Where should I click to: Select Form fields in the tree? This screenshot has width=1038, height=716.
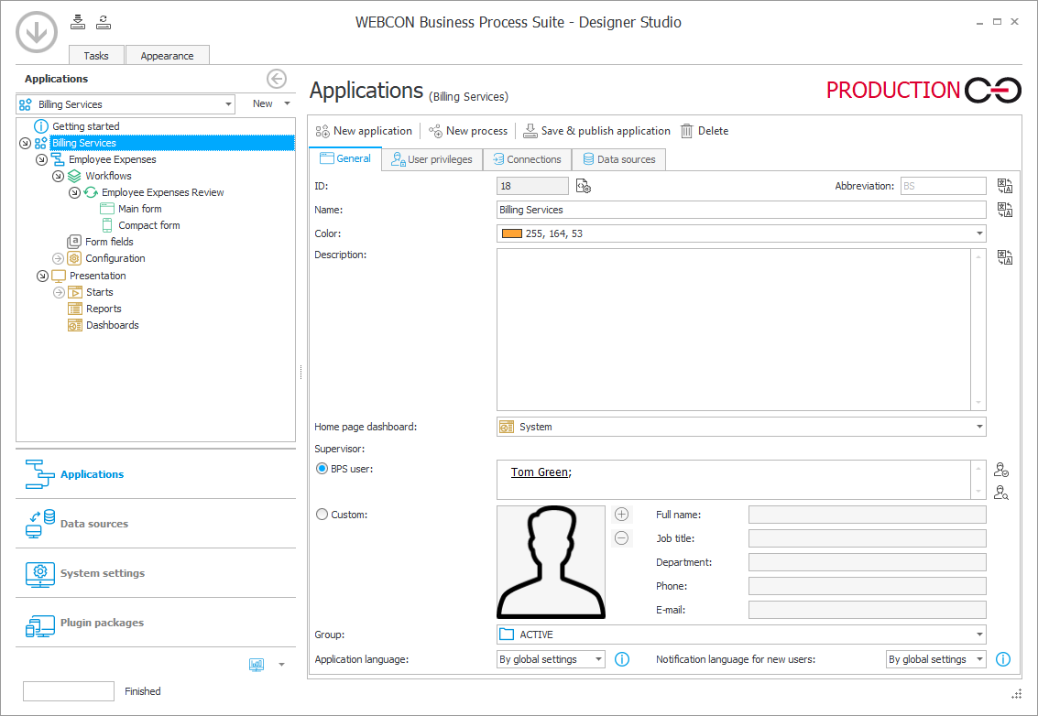[109, 242]
